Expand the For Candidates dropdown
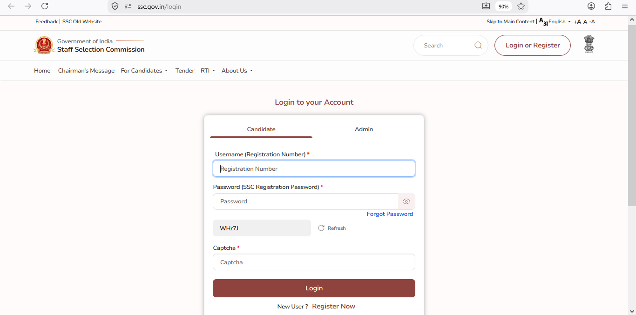636x315 pixels. pos(144,71)
